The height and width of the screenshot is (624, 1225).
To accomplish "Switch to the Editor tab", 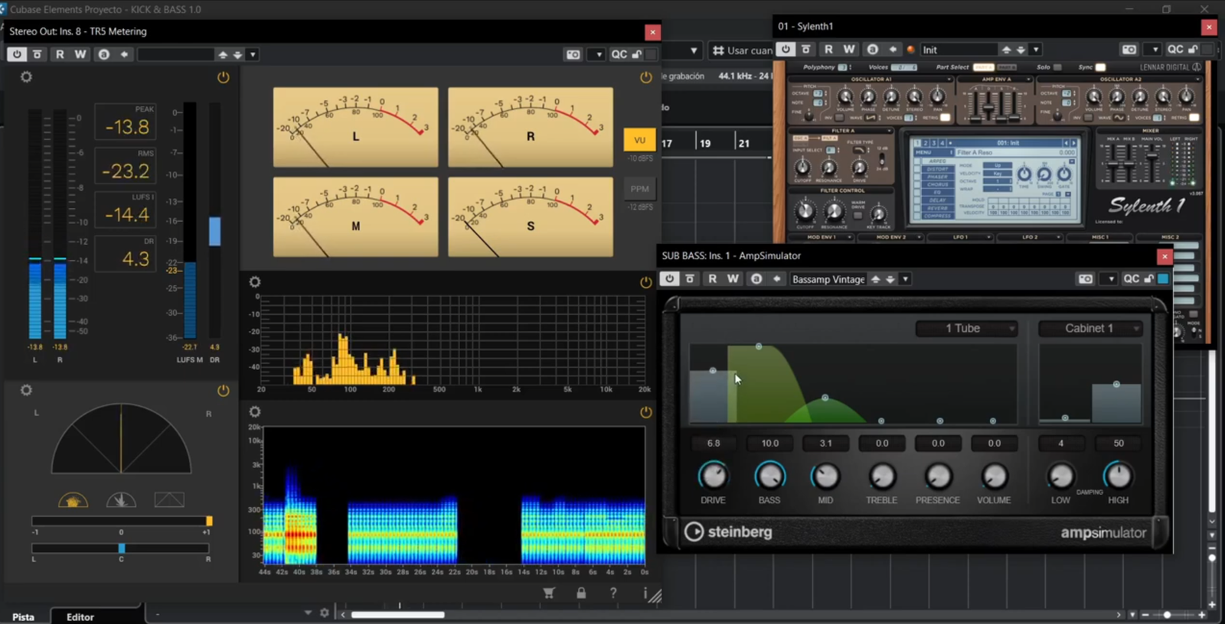I will [80, 616].
